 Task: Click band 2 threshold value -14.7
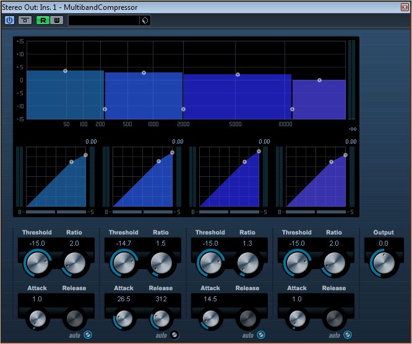click(x=124, y=243)
